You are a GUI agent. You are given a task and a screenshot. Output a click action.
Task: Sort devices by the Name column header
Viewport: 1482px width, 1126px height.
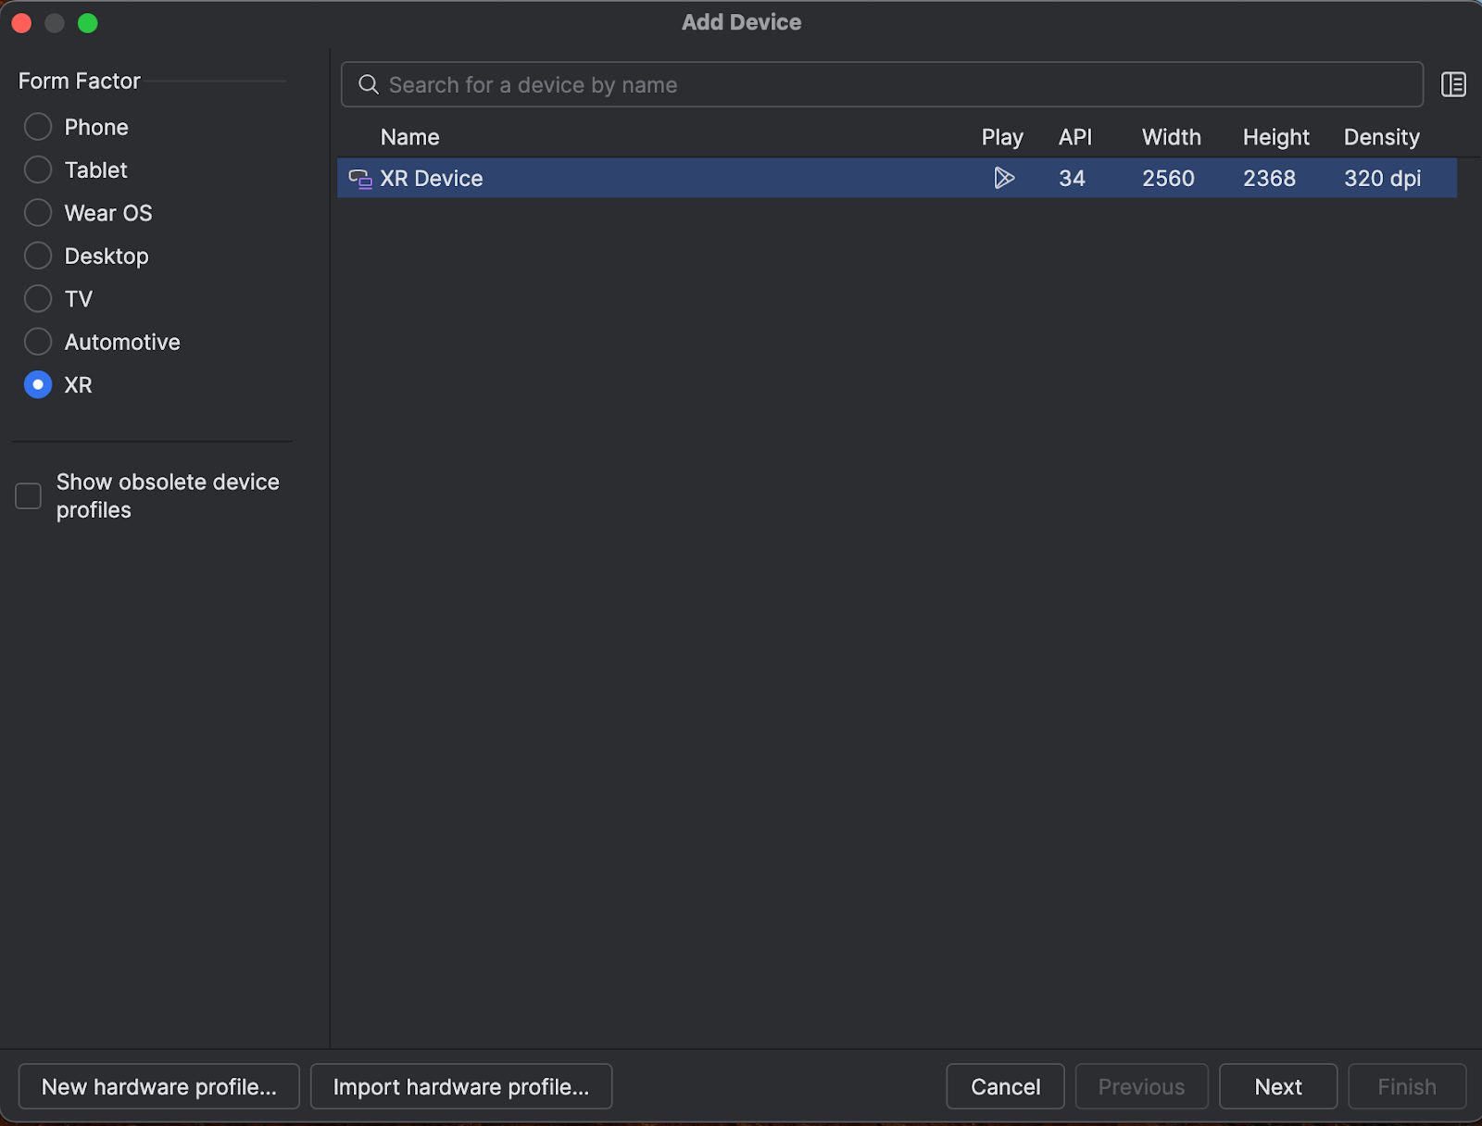(409, 137)
